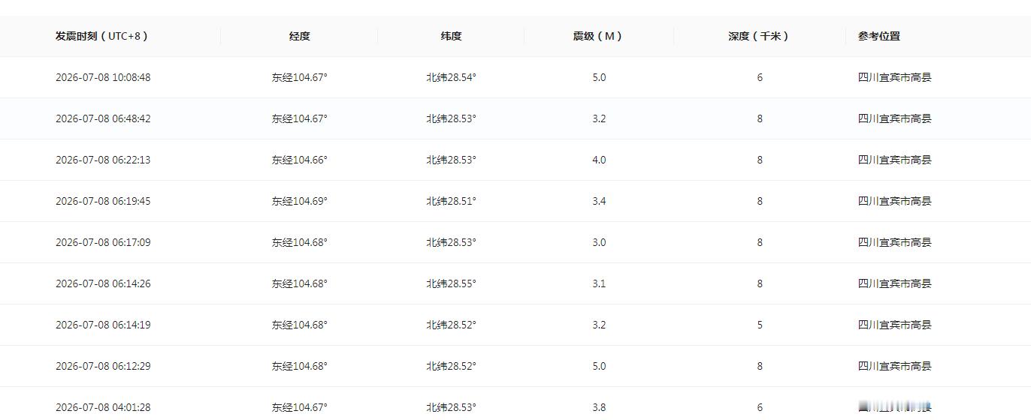The width and height of the screenshot is (1031, 420).
Task: Open 四川宜宾市高县 in the 10:08:48 row
Action: pyautogui.click(x=895, y=77)
